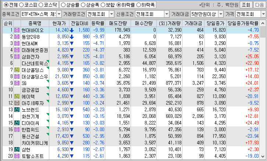Open the 신용조건 dropdown arrow
The width and height of the screenshot is (267, 161).
coord(167,14)
